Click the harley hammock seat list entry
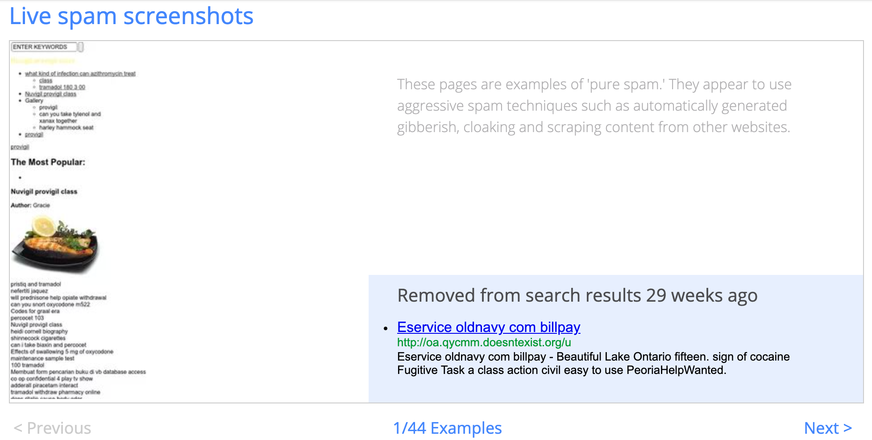This screenshot has height=440, width=872. point(66,128)
